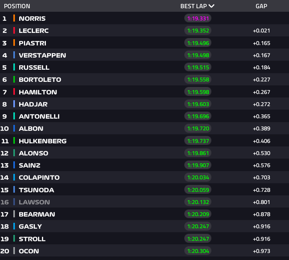Viewport: 289px width, 260px height.
Task: Click Ocon's 1:20.304 lap time badge
Action: click(x=198, y=251)
